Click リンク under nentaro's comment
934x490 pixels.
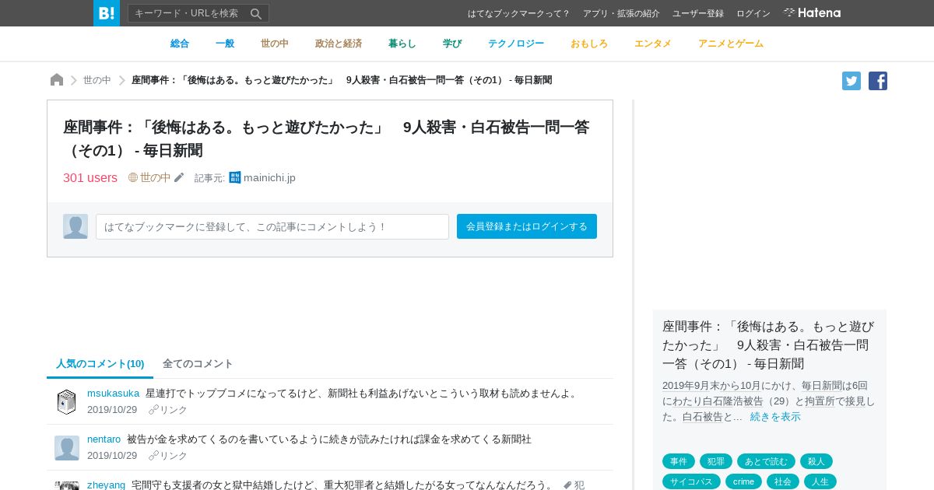tap(174, 456)
